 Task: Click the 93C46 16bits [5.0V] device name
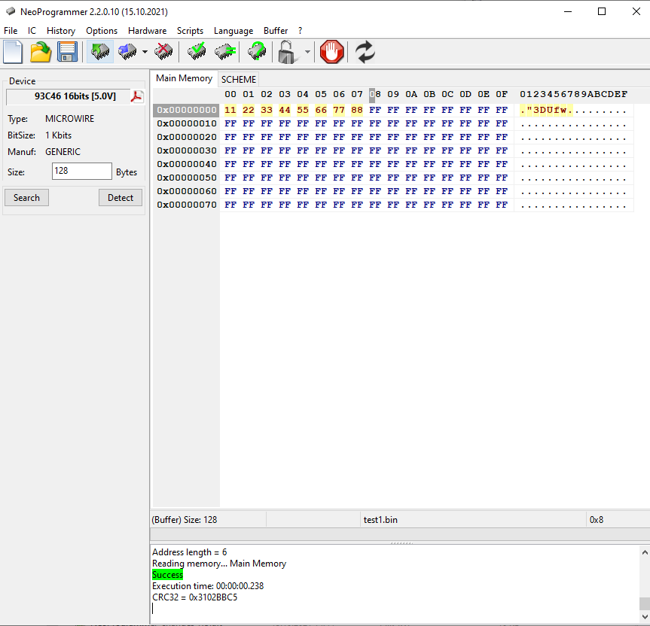(75, 96)
